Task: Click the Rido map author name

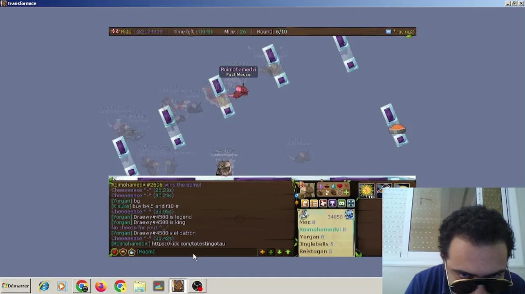Action: click(x=126, y=31)
